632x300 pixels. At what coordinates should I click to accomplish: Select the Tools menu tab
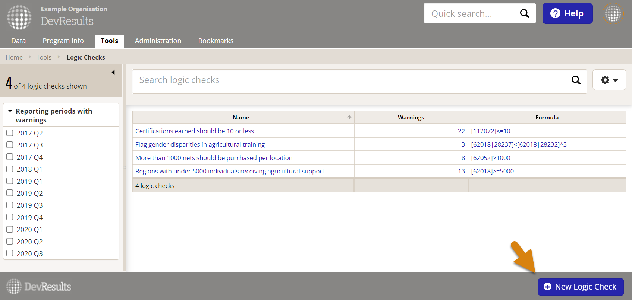click(x=109, y=41)
